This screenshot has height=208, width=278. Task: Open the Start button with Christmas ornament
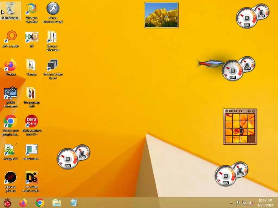(7, 203)
